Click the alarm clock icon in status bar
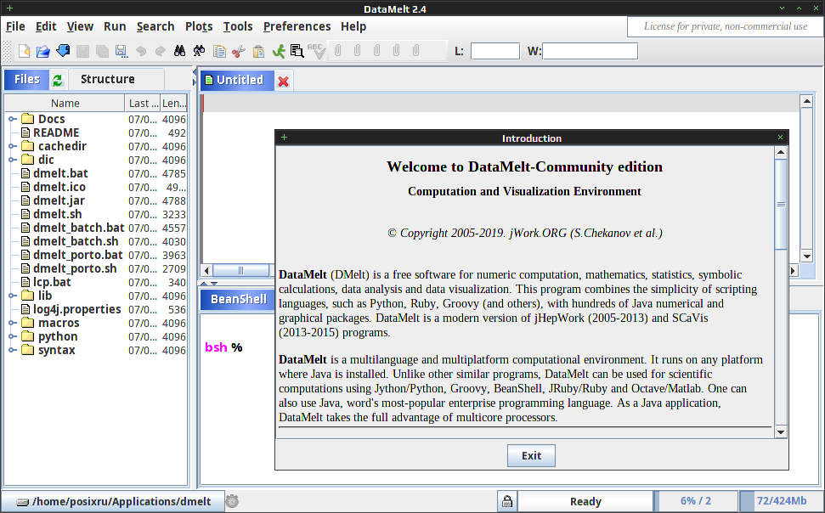Screen dimensions: 825x513 (x=232, y=501)
